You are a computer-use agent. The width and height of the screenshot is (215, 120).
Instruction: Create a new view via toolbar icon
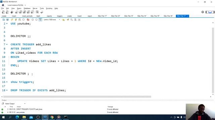pos(25,12)
